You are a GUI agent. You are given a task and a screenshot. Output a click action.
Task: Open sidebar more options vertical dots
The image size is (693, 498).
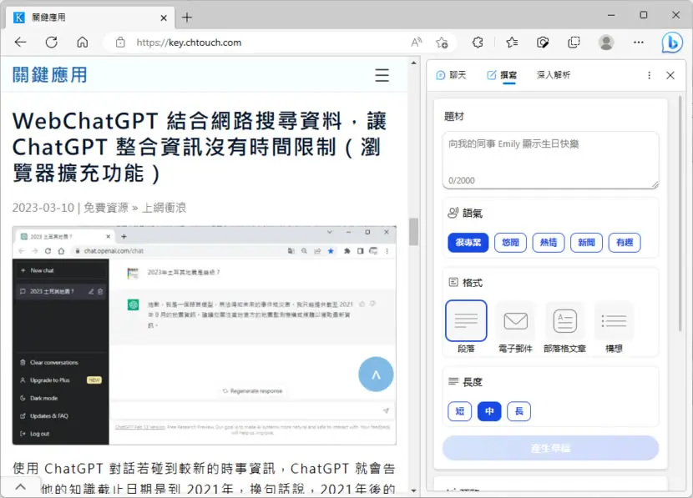649,76
